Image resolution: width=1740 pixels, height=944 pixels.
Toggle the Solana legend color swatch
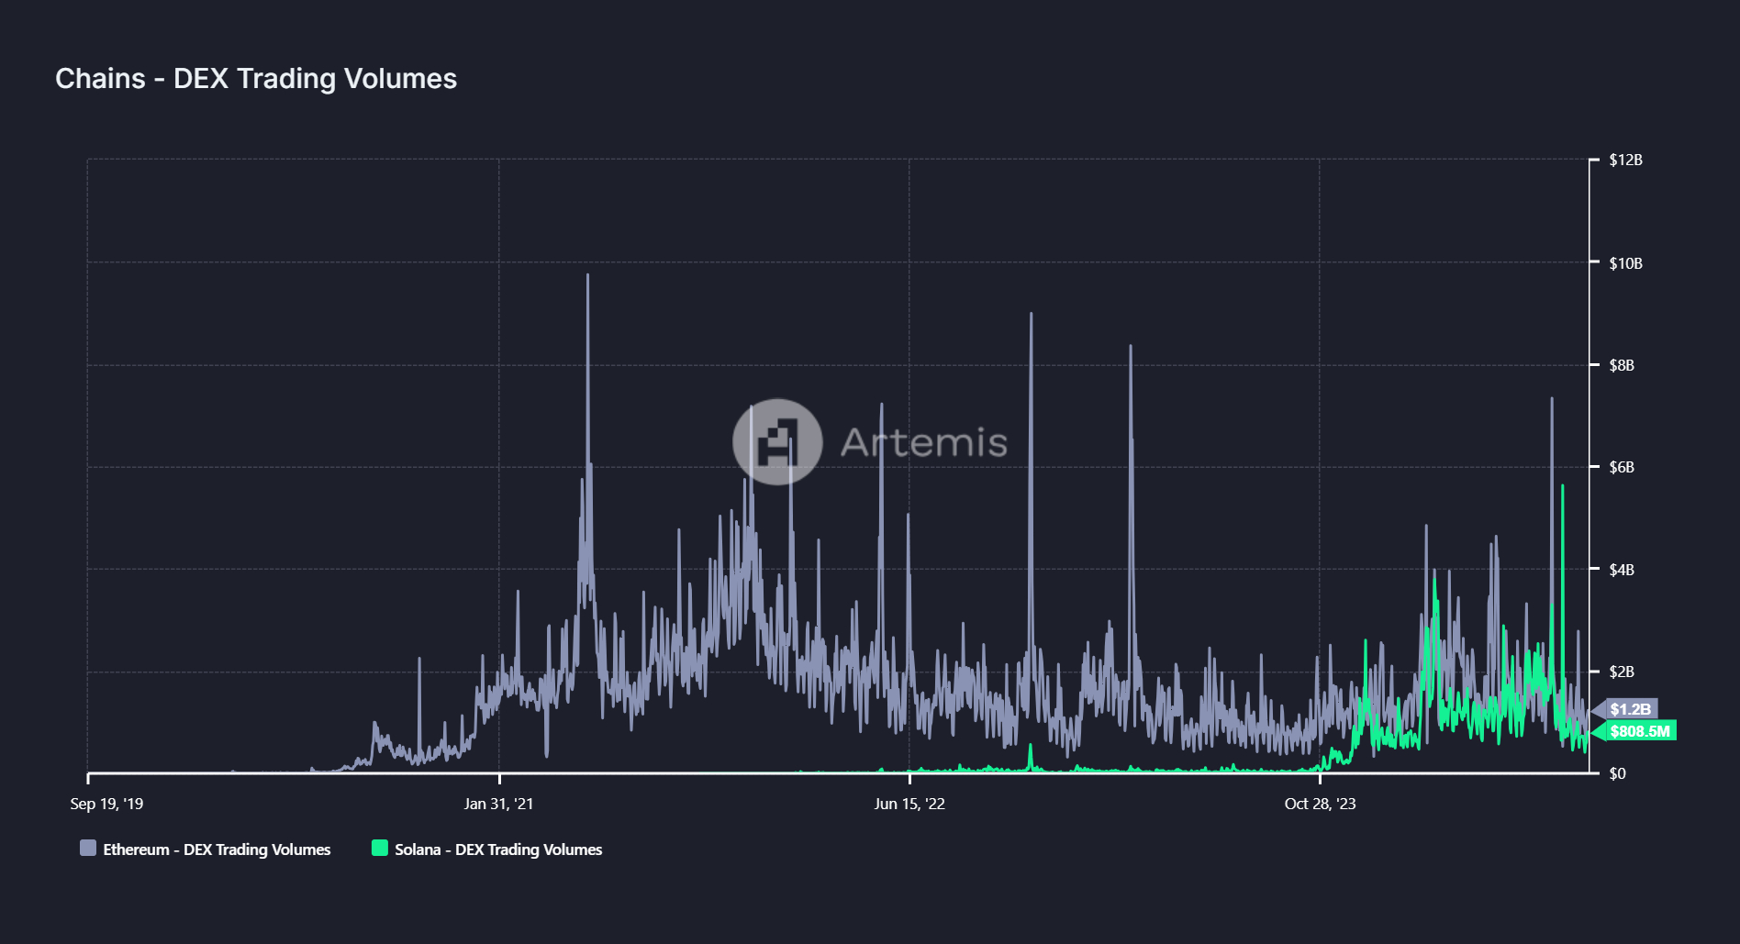point(380,848)
